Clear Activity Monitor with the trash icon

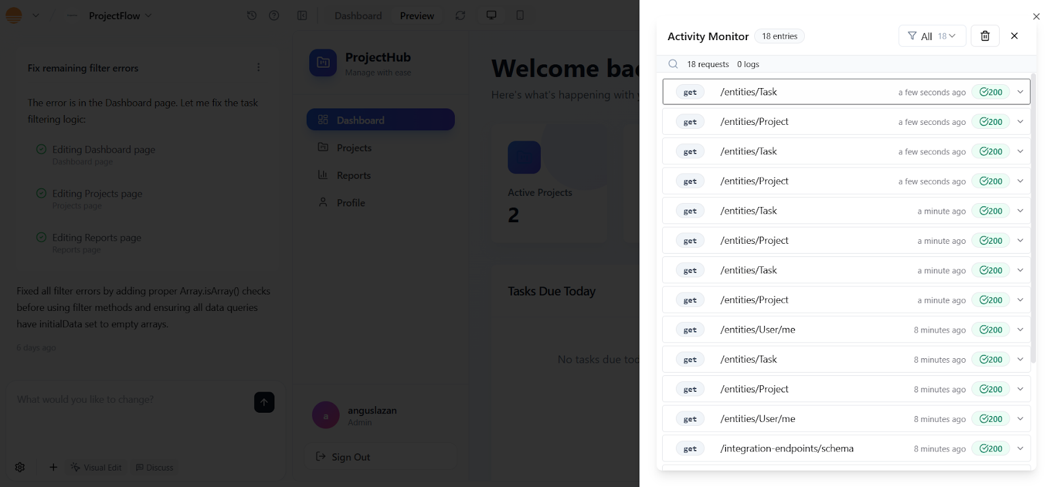click(x=985, y=35)
